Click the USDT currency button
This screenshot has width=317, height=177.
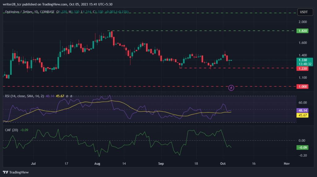tap(305, 12)
